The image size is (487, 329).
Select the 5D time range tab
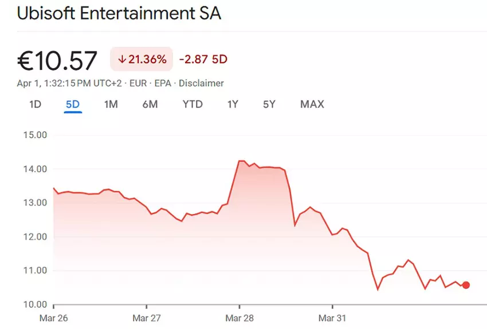(x=73, y=104)
